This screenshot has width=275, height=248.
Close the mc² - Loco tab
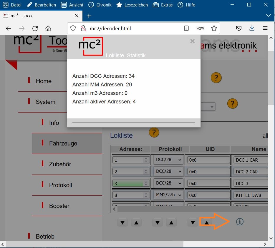pos(77,16)
